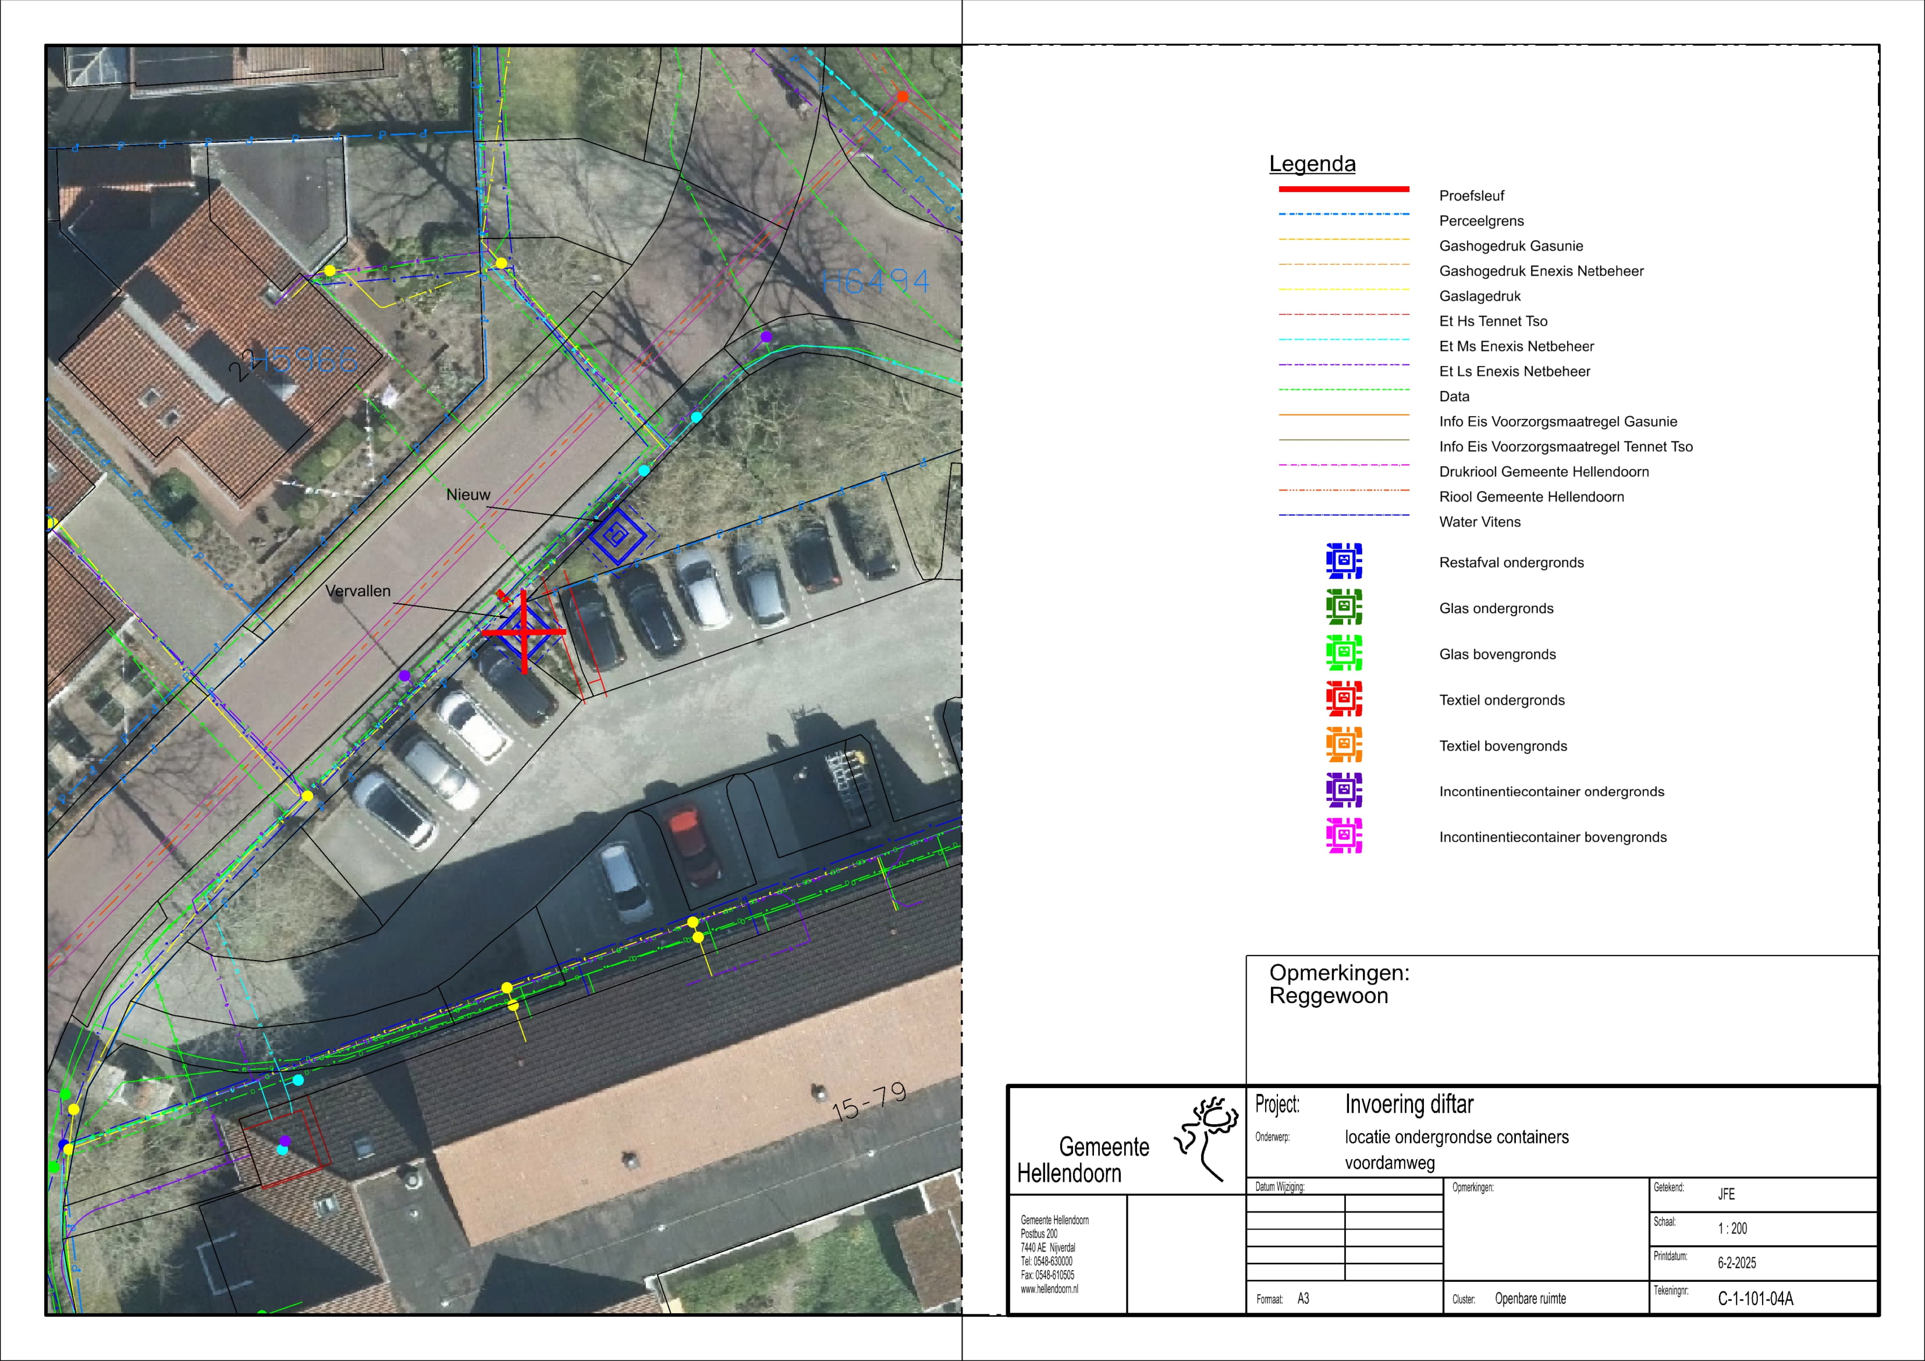
Task: Click the red Textiel ondergronds legend icon
Action: tap(1344, 698)
